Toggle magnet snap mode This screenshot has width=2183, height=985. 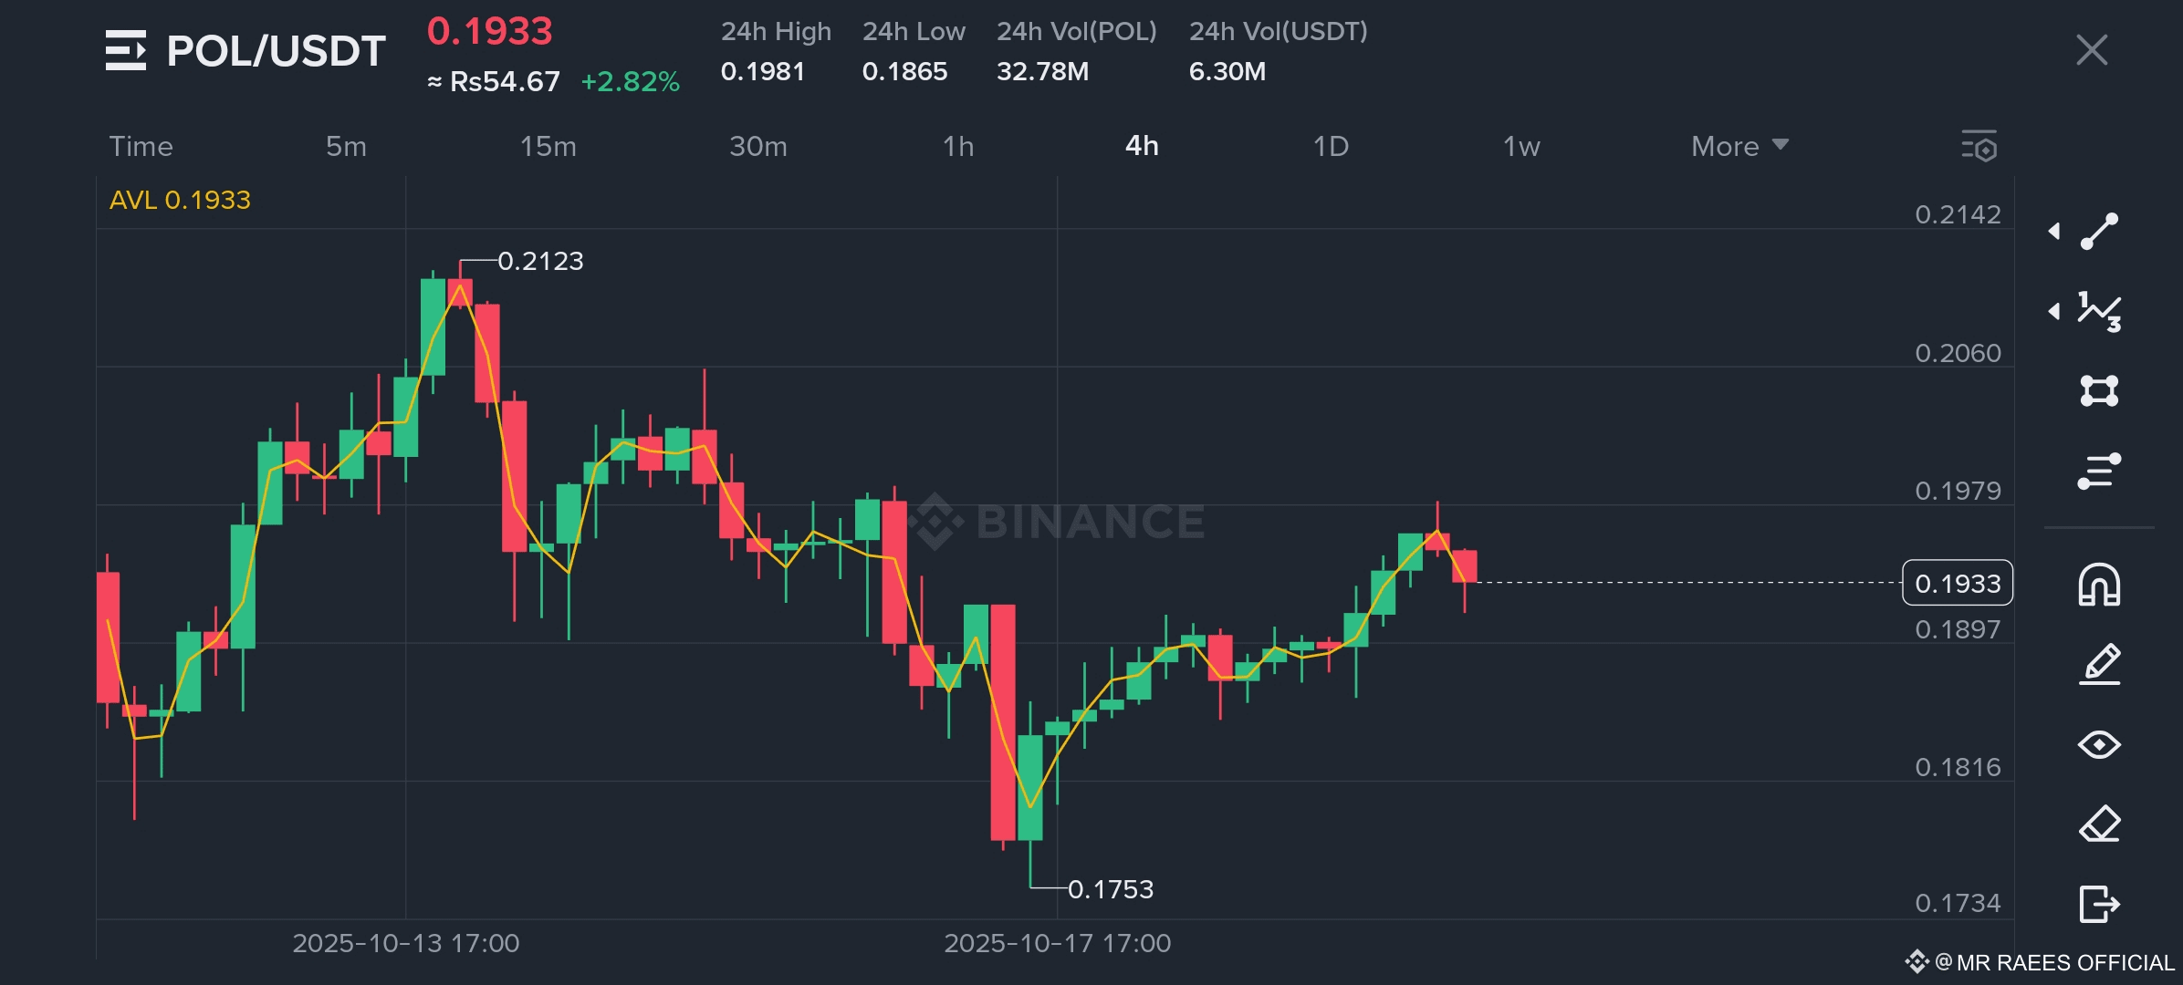point(2099,585)
